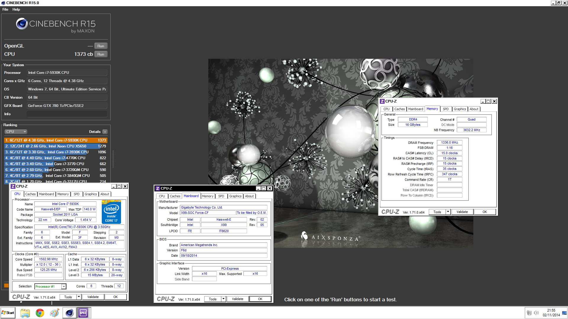Click Tools button in left CPU-Z window
The height and width of the screenshot is (319, 568).
click(x=68, y=297)
